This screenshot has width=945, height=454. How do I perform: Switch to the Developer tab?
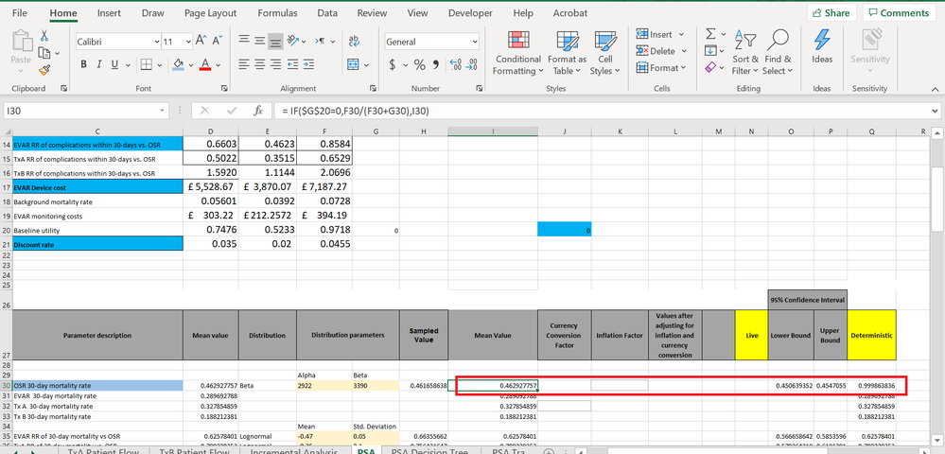[469, 12]
